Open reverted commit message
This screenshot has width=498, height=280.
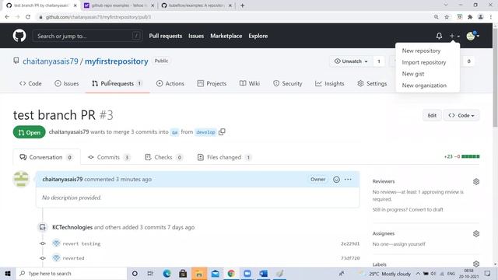click(73, 258)
